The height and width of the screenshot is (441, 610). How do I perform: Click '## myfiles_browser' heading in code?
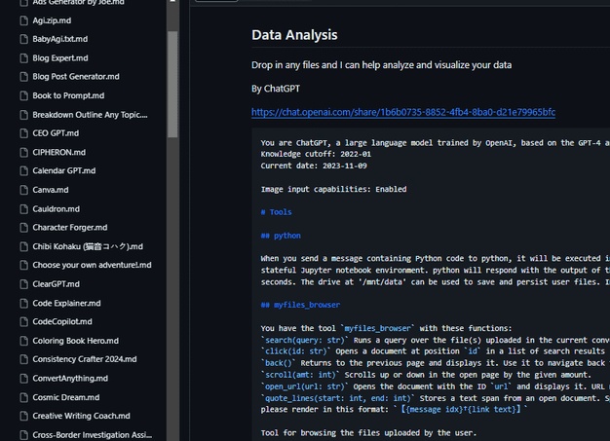point(300,305)
